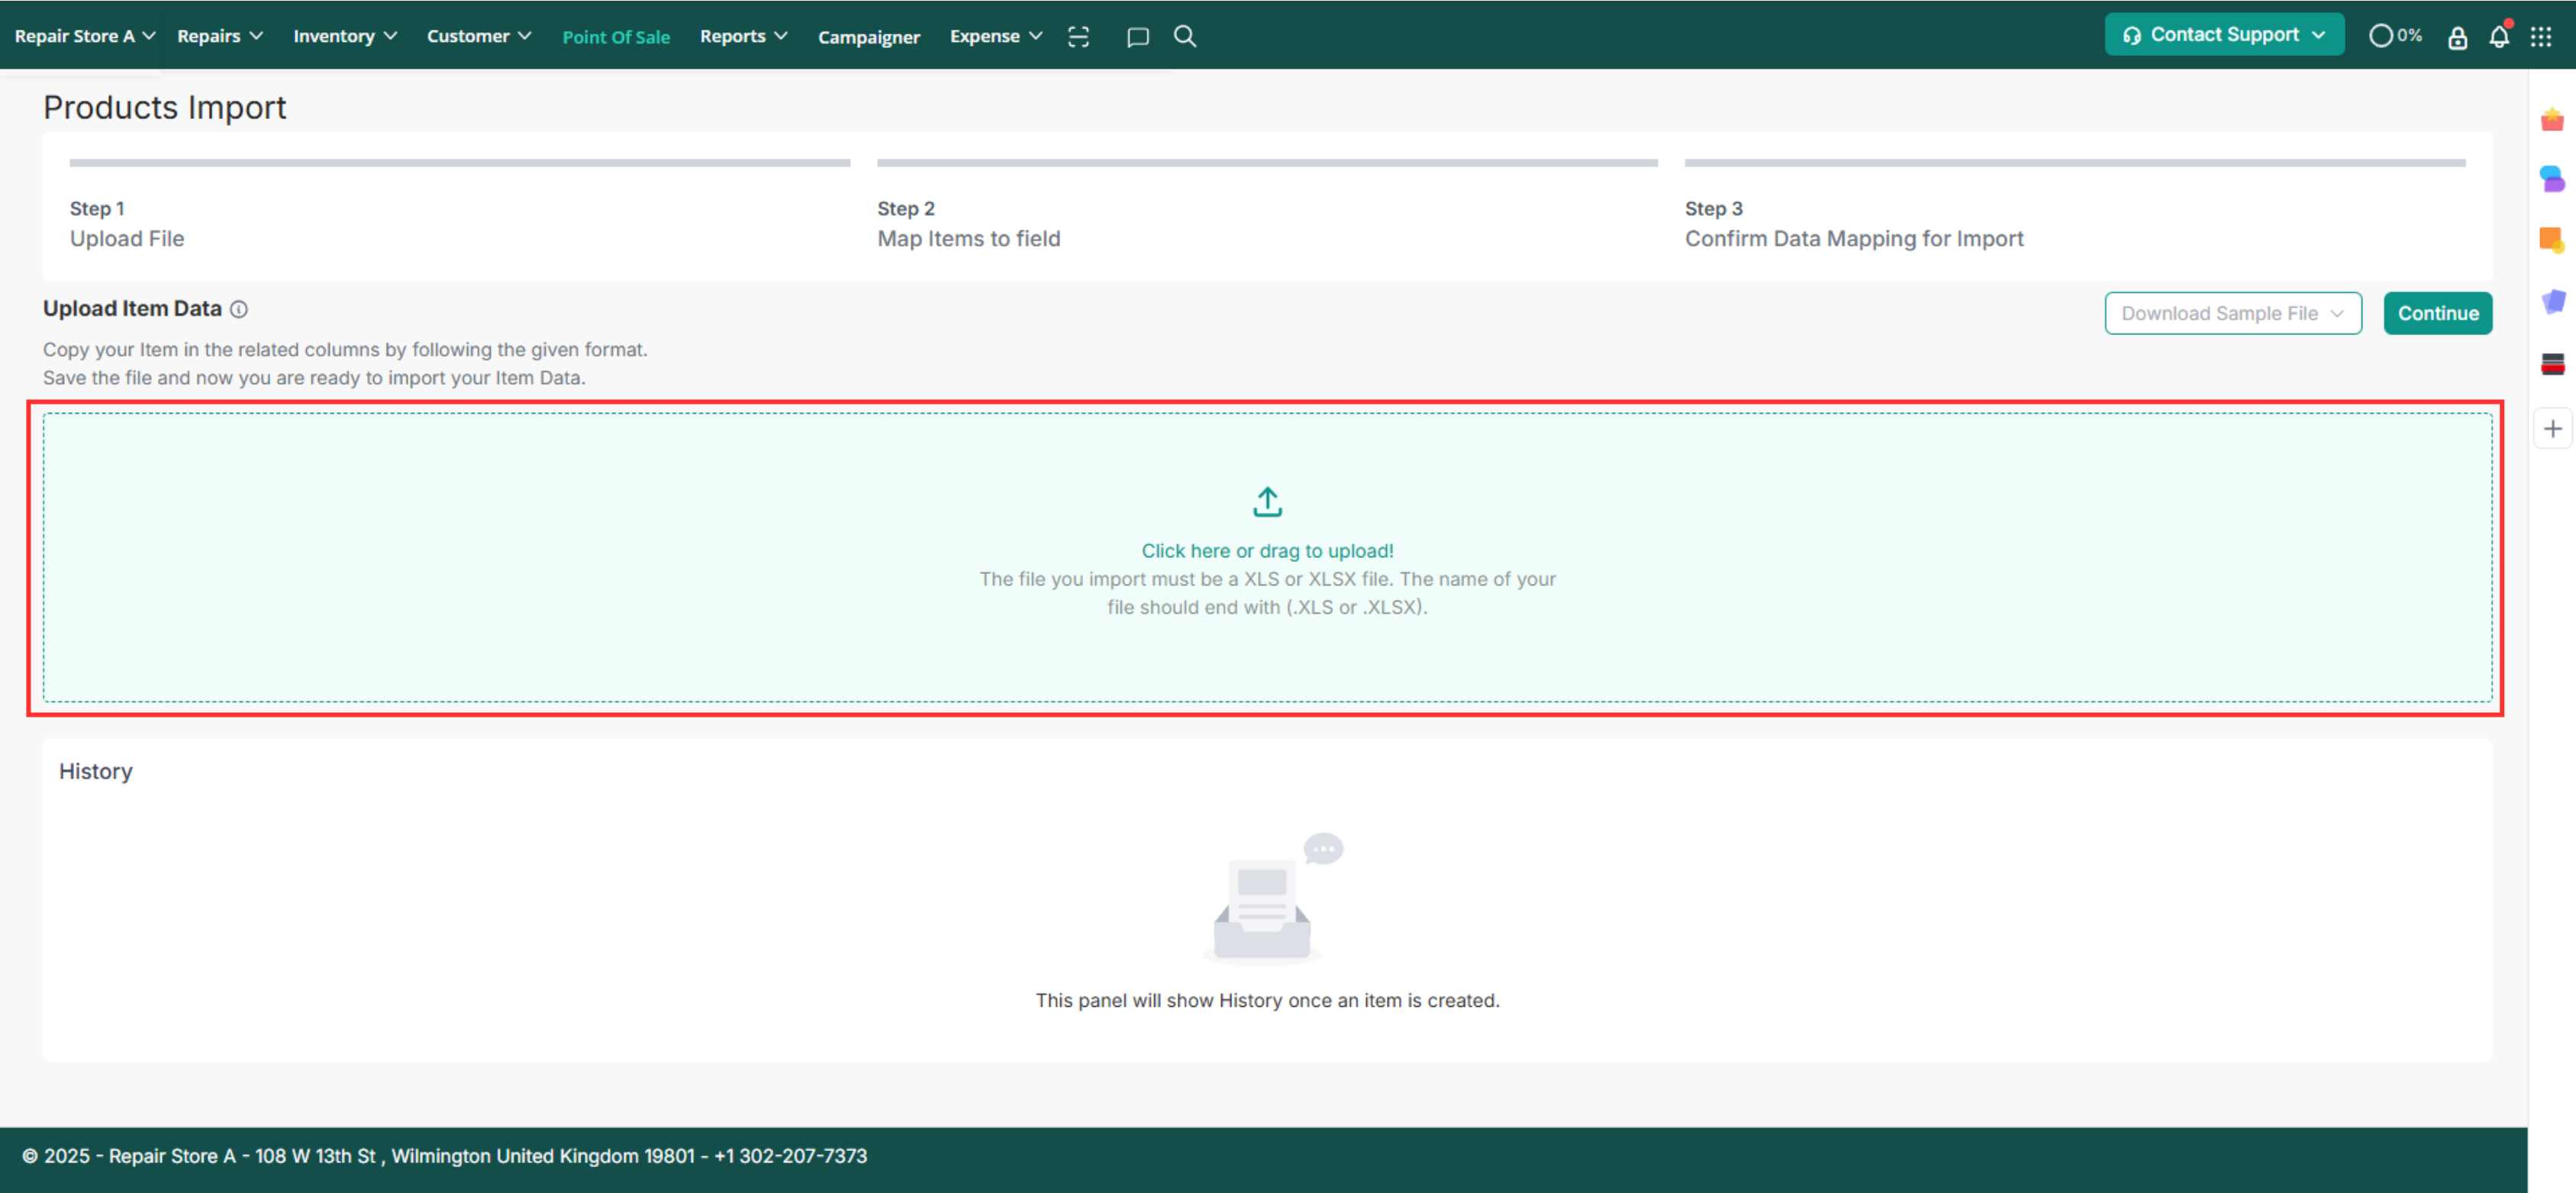The width and height of the screenshot is (2576, 1193).
Task: Click the Step 1 progress bar
Action: [460, 162]
